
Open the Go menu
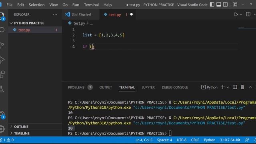click(x=65, y=5)
